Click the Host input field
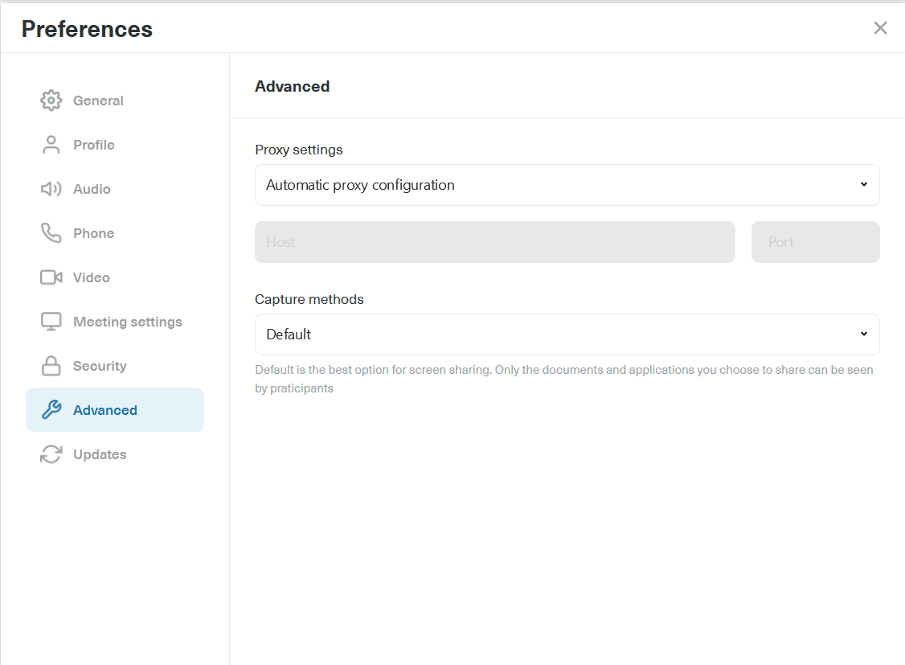 point(494,241)
